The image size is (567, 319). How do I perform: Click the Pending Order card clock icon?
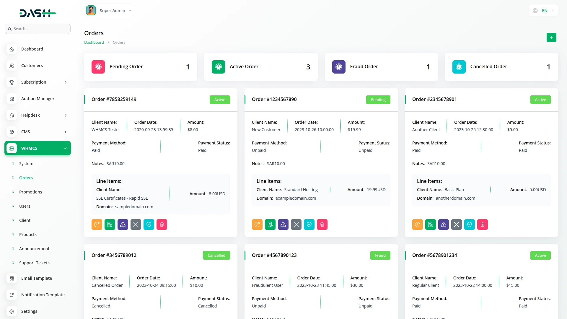98,67
